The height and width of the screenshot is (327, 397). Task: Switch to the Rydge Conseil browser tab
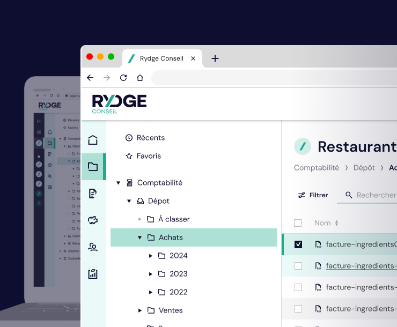pos(161,58)
